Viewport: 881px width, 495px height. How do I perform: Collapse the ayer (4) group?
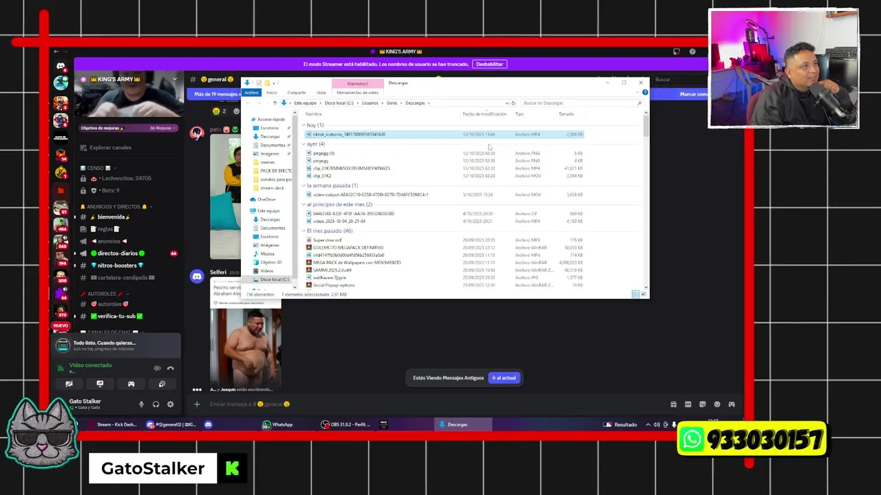[304, 144]
